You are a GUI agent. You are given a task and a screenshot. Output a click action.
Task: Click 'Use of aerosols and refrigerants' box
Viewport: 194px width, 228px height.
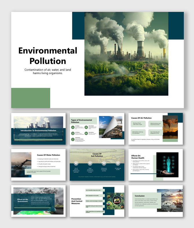(155, 133)
